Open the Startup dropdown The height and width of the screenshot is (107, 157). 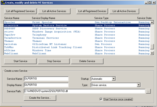tap(113, 79)
